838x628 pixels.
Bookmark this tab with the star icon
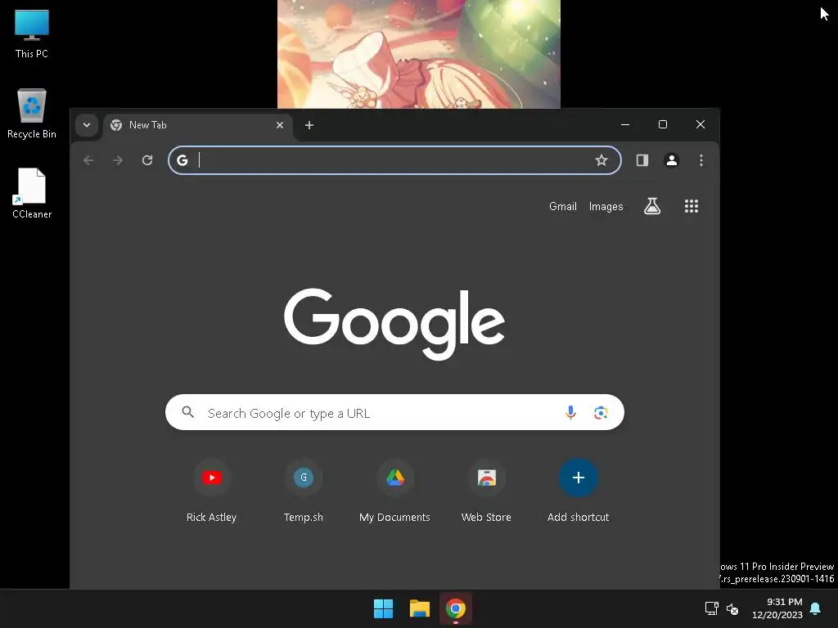(601, 160)
